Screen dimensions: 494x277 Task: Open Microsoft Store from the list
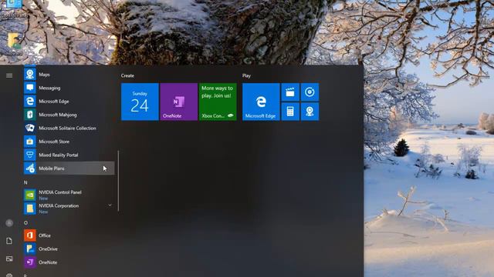pos(69,142)
